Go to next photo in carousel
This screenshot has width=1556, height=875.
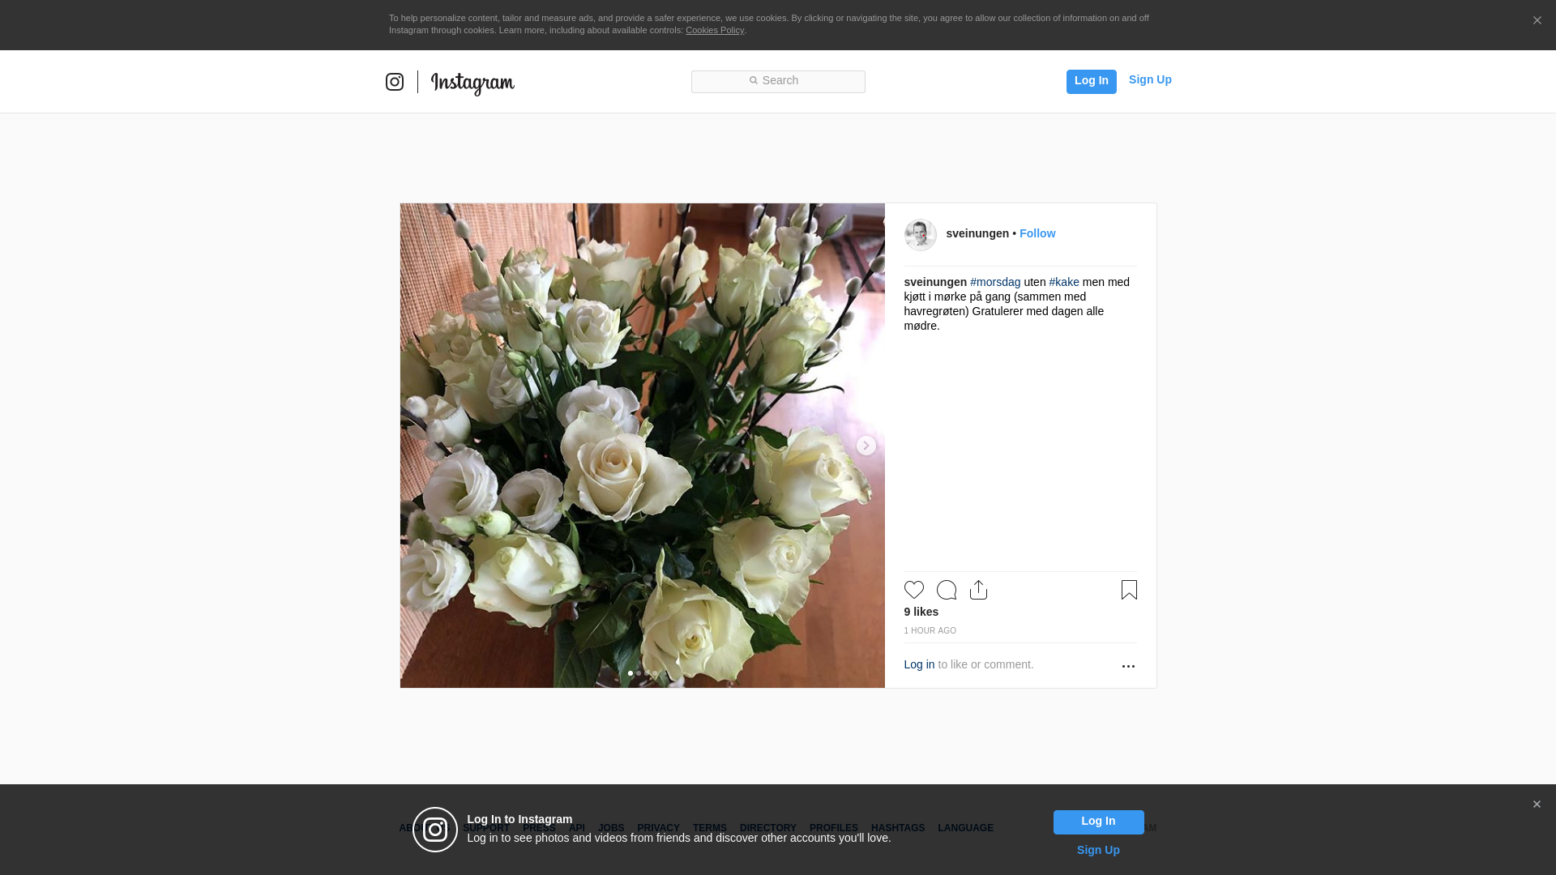click(866, 446)
